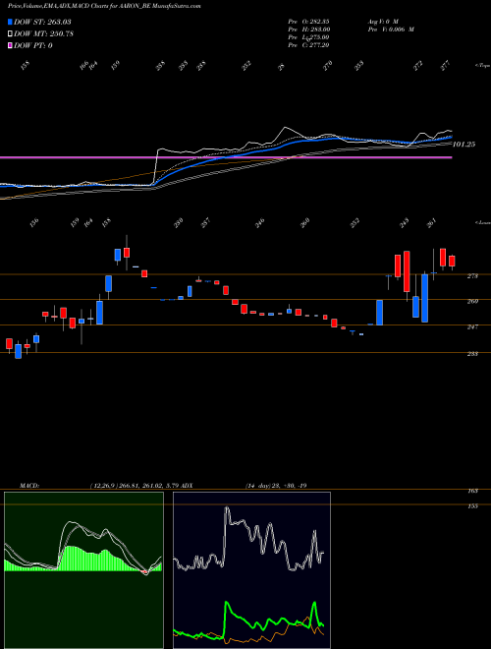Click the 260 low-value label above candles
Image resolution: width=491 pixels, height=649 pixels.
304,223
